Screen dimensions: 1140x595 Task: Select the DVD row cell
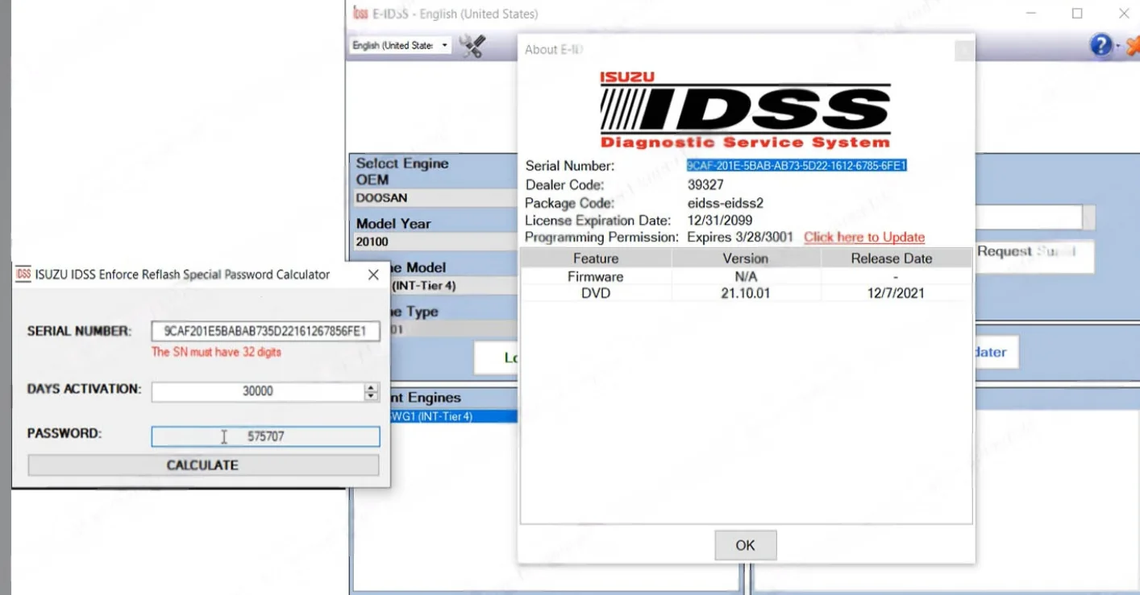pos(596,293)
